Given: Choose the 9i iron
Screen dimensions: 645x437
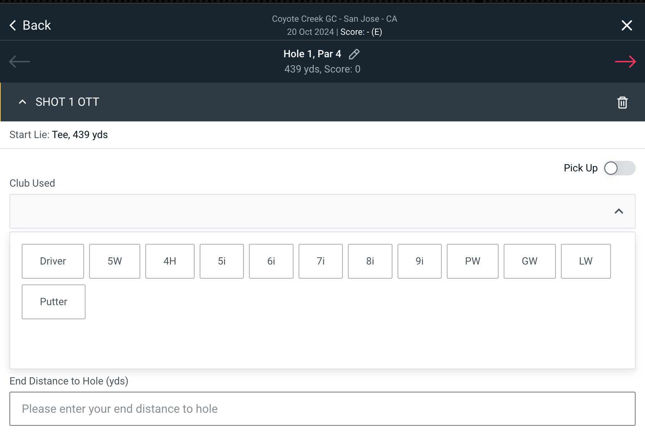Looking at the screenshot, I should point(419,261).
